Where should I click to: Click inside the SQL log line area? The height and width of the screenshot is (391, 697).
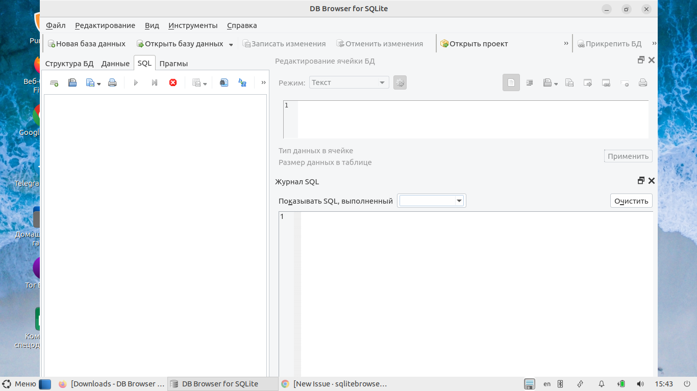tap(459, 217)
